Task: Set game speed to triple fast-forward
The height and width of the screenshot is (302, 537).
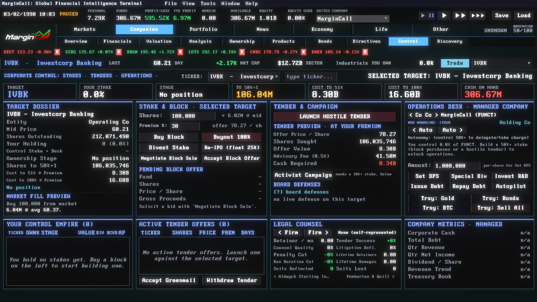Action: click(478, 16)
